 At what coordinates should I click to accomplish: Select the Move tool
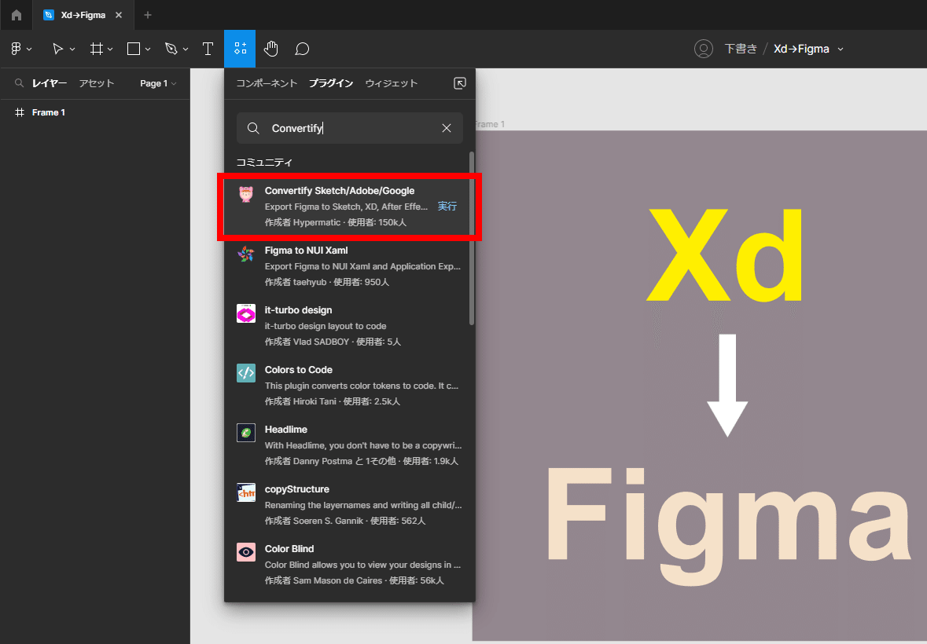coord(59,48)
